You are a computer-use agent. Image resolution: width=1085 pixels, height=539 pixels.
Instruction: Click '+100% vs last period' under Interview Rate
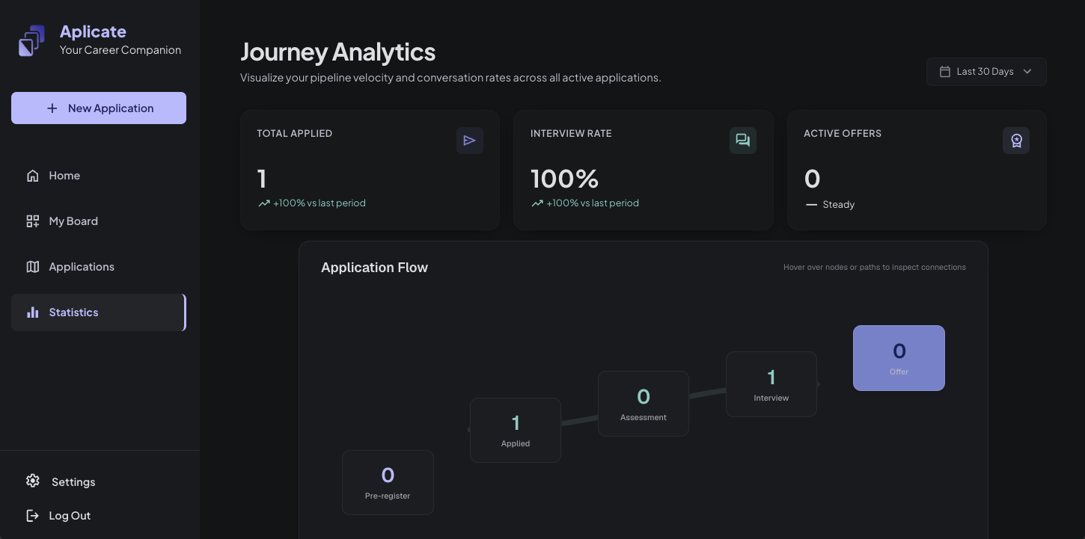coord(593,203)
